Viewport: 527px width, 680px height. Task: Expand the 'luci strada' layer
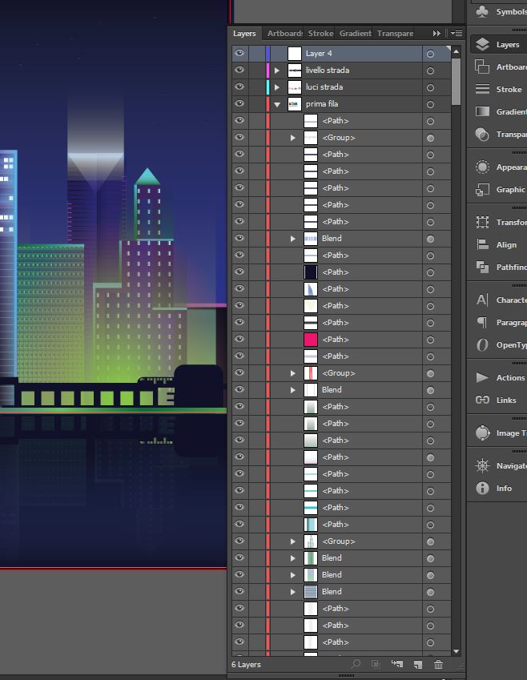click(277, 87)
